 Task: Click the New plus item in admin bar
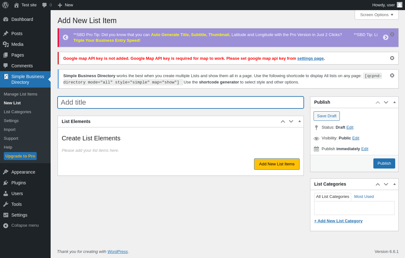[65, 5]
